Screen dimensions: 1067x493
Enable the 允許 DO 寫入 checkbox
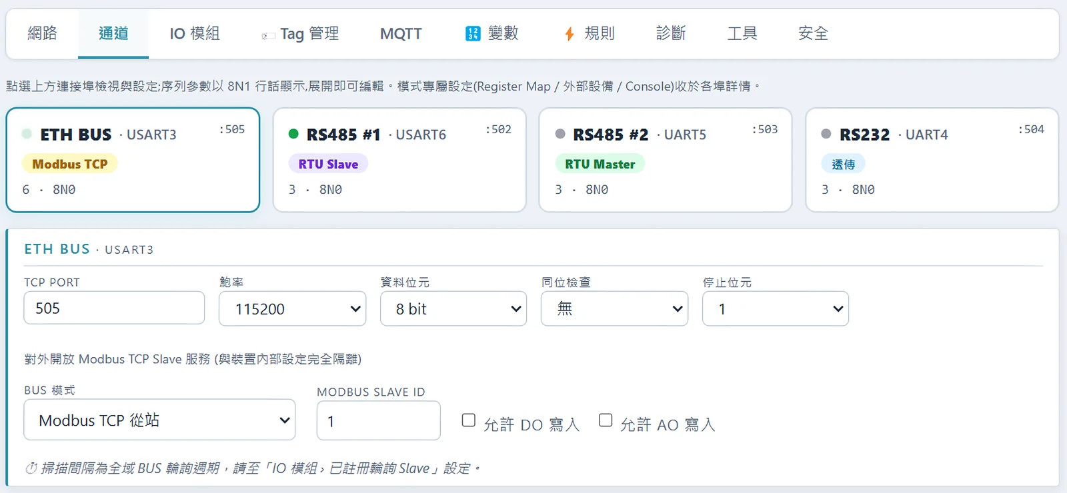[469, 420]
